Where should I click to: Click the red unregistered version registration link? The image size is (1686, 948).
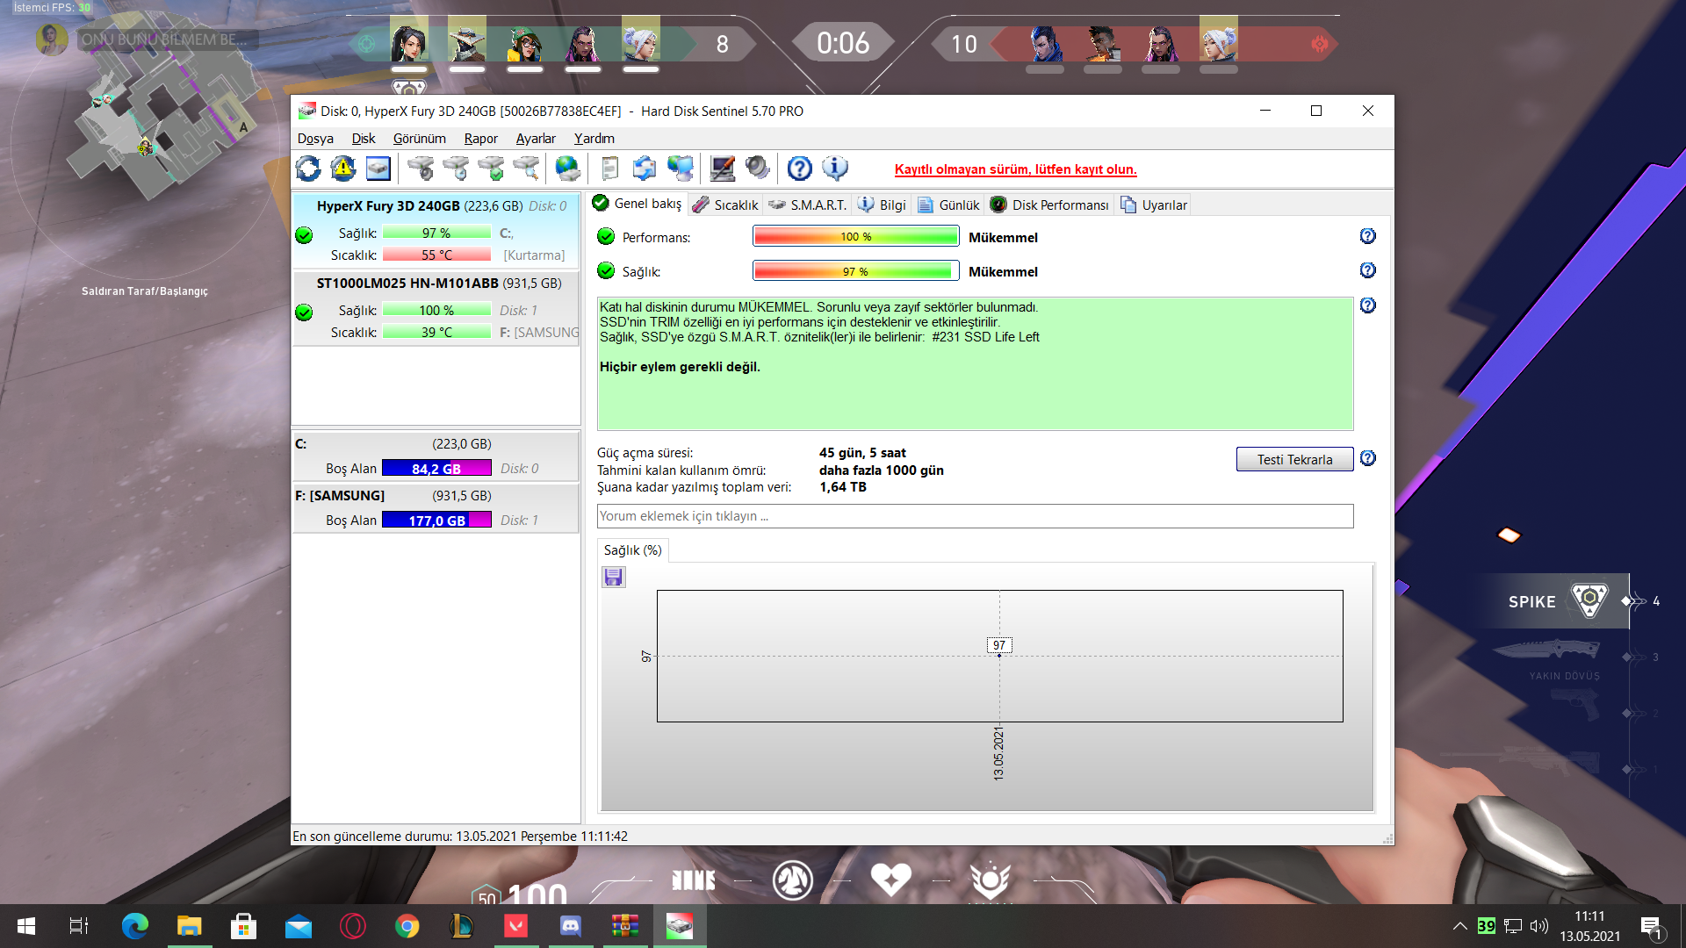[1015, 169]
